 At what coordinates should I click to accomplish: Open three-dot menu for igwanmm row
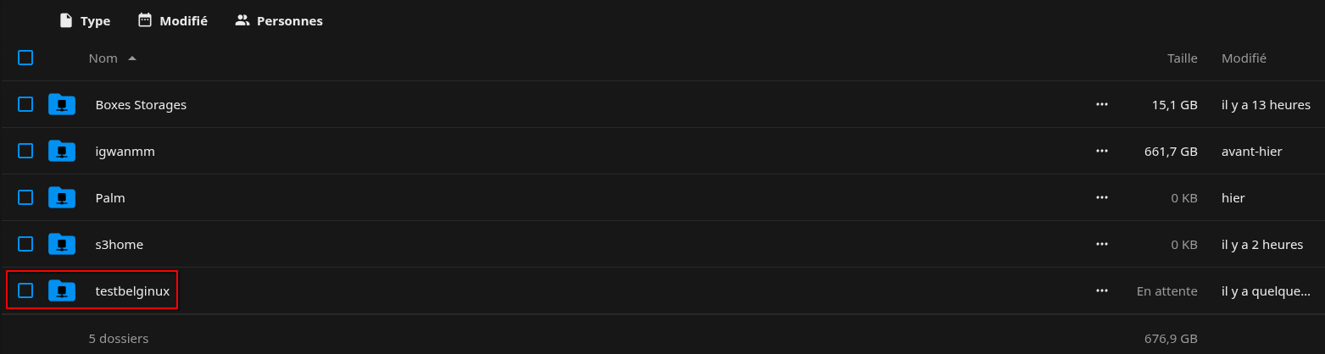coord(1101,151)
